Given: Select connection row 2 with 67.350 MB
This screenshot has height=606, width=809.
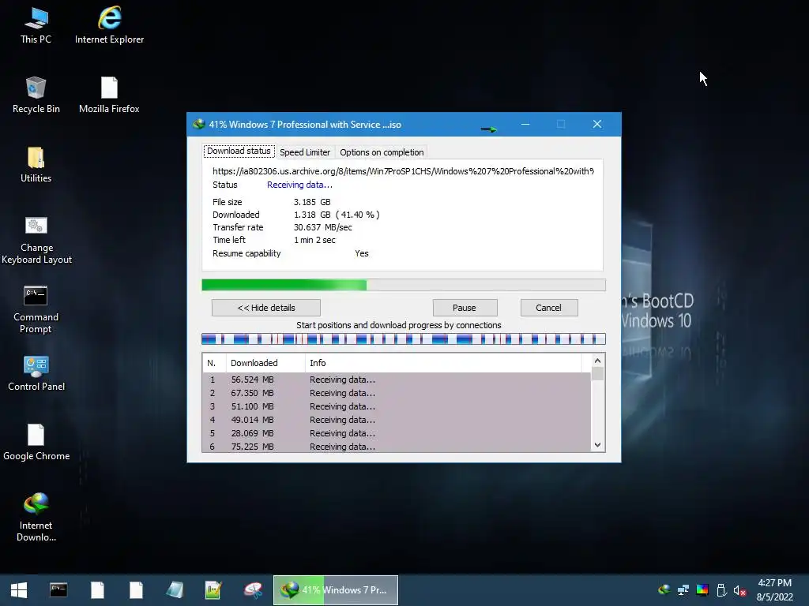Looking at the screenshot, I should [x=397, y=393].
